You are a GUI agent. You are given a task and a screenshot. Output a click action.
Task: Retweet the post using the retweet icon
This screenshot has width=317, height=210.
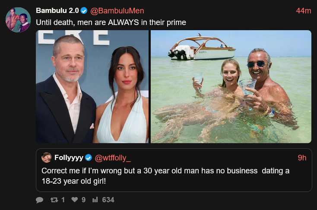click(55, 200)
